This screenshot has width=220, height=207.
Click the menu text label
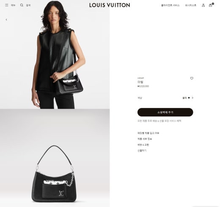[x=13, y=5]
